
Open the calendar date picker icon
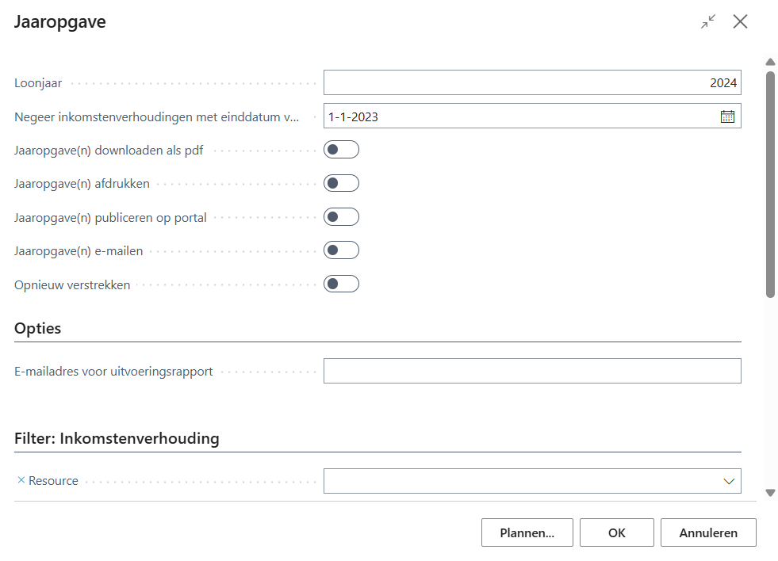coord(727,116)
